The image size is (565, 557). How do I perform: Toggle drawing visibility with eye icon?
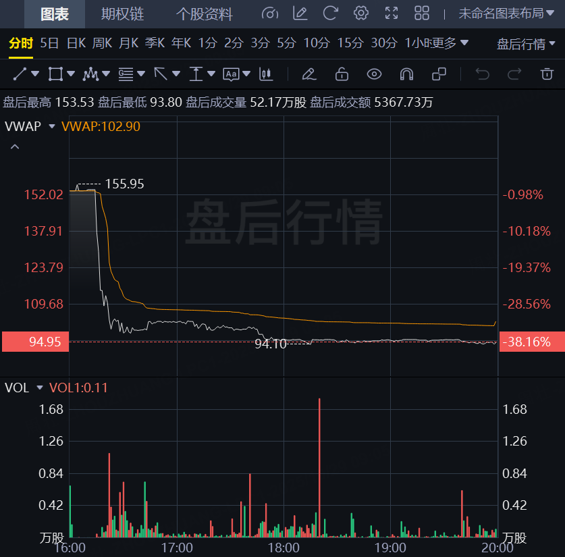tap(374, 74)
